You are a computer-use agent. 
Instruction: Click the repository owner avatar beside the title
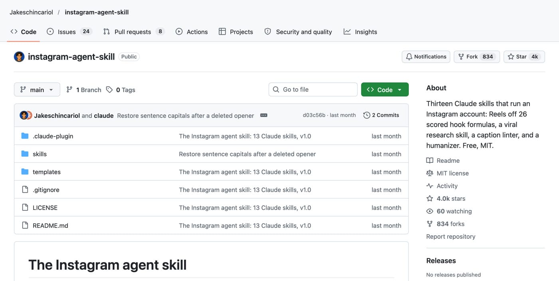19,57
